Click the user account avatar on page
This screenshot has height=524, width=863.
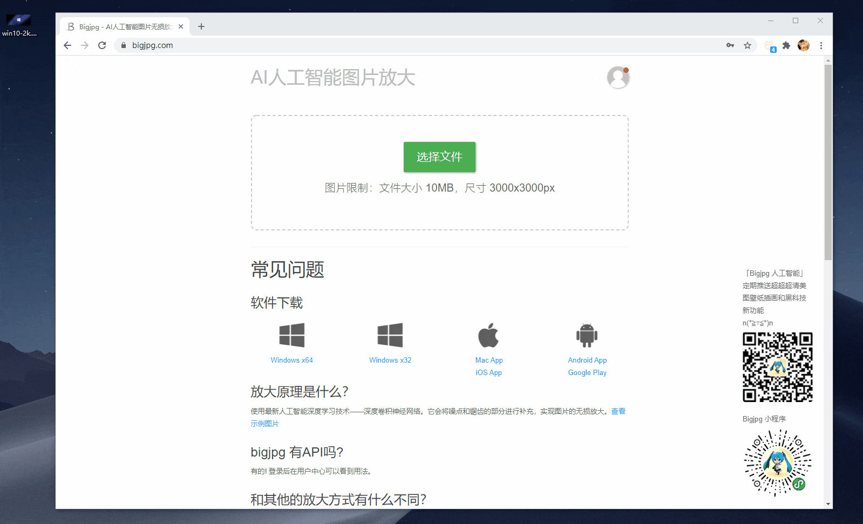tap(618, 77)
